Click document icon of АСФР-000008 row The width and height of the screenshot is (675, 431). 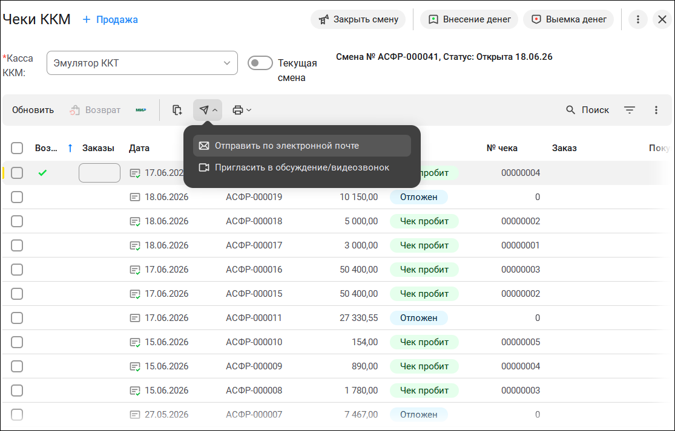pos(135,391)
